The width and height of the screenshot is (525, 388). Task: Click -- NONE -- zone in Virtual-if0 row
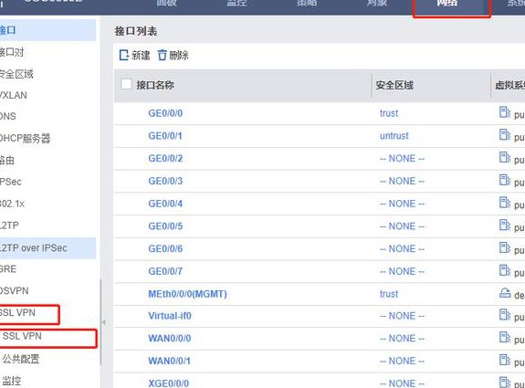[402, 316]
